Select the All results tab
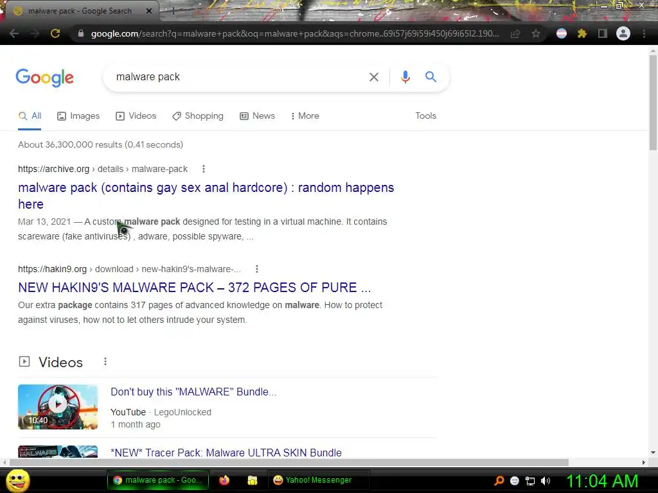 (30, 116)
